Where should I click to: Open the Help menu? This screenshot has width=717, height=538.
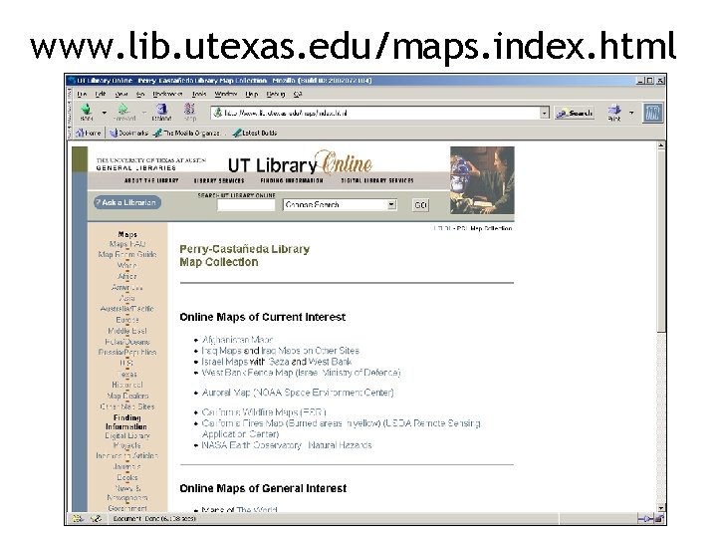[x=252, y=94]
